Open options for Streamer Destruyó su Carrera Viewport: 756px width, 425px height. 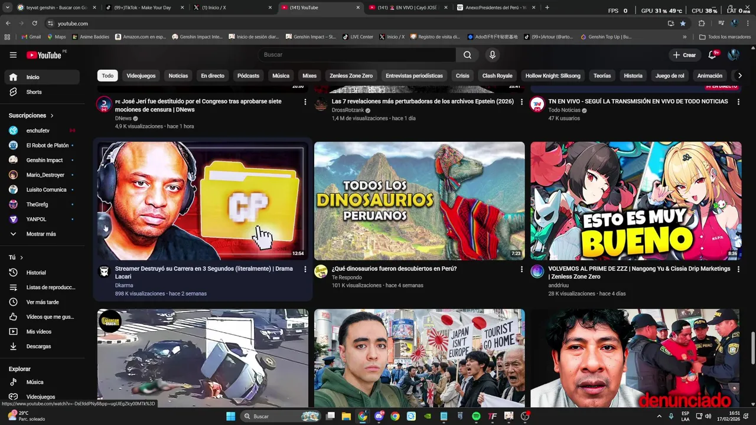coord(305,269)
